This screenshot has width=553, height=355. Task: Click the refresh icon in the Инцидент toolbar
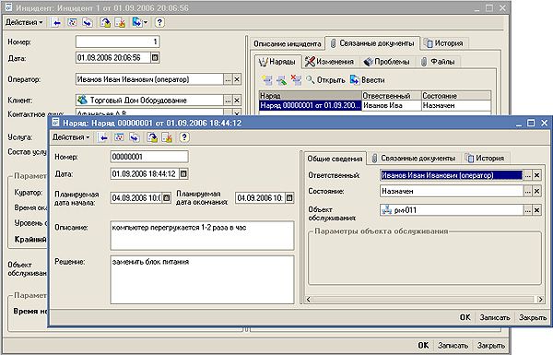(72, 22)
